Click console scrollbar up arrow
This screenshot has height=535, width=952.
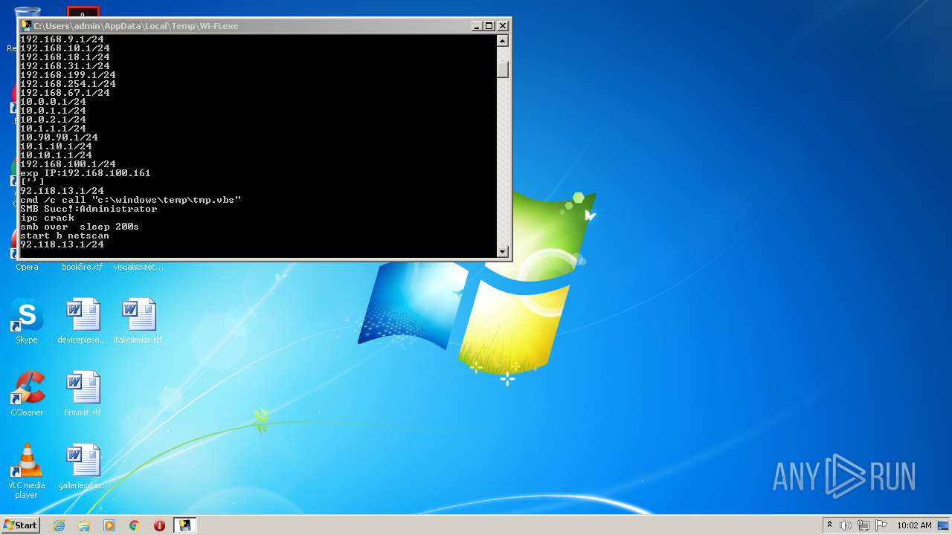point(503,41)
